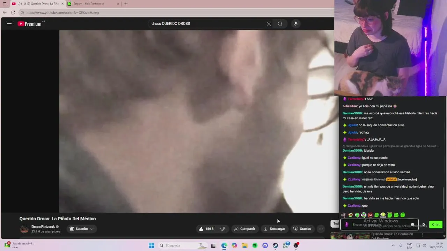The width and height of the screenshot is (447, 251).
Task: Click on the playing video frame
Action: tap(197, 121)
